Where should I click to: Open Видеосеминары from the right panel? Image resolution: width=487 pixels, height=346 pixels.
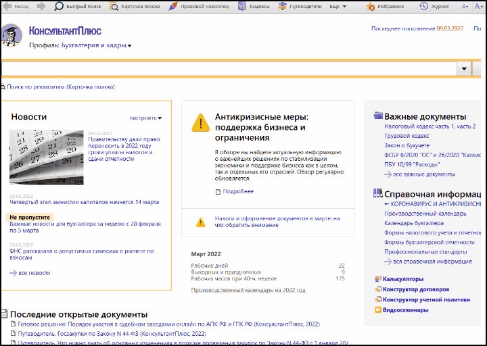click(404, 310)
